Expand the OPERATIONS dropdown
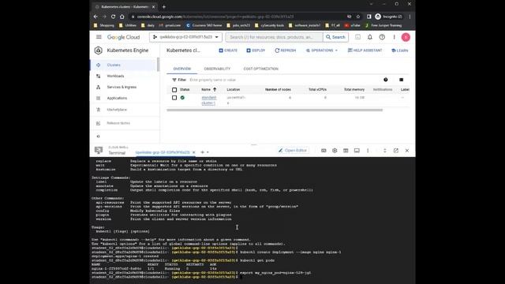Viewport: 505px width, 284px height. click(x=322, y=50)
